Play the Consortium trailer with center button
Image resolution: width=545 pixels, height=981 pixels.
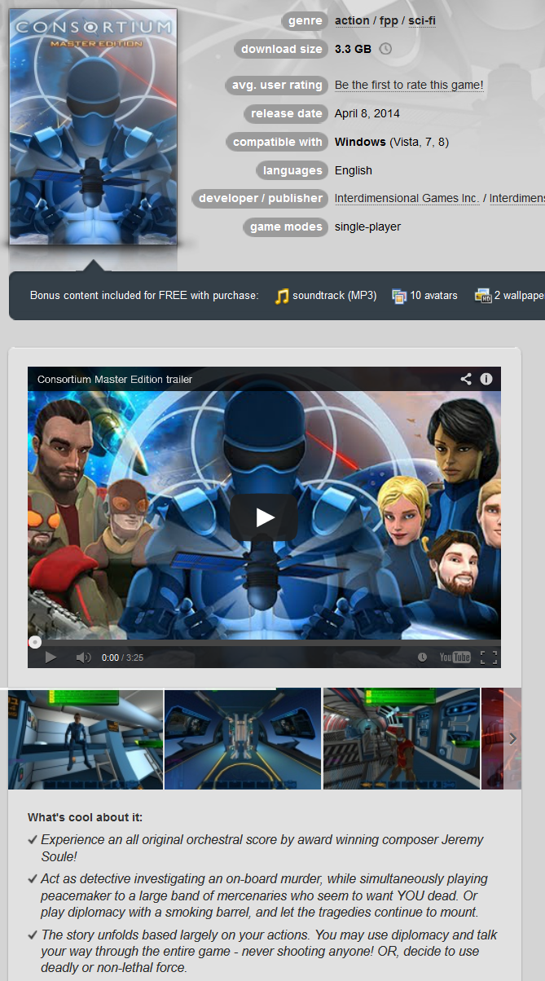tap(265, 517)
